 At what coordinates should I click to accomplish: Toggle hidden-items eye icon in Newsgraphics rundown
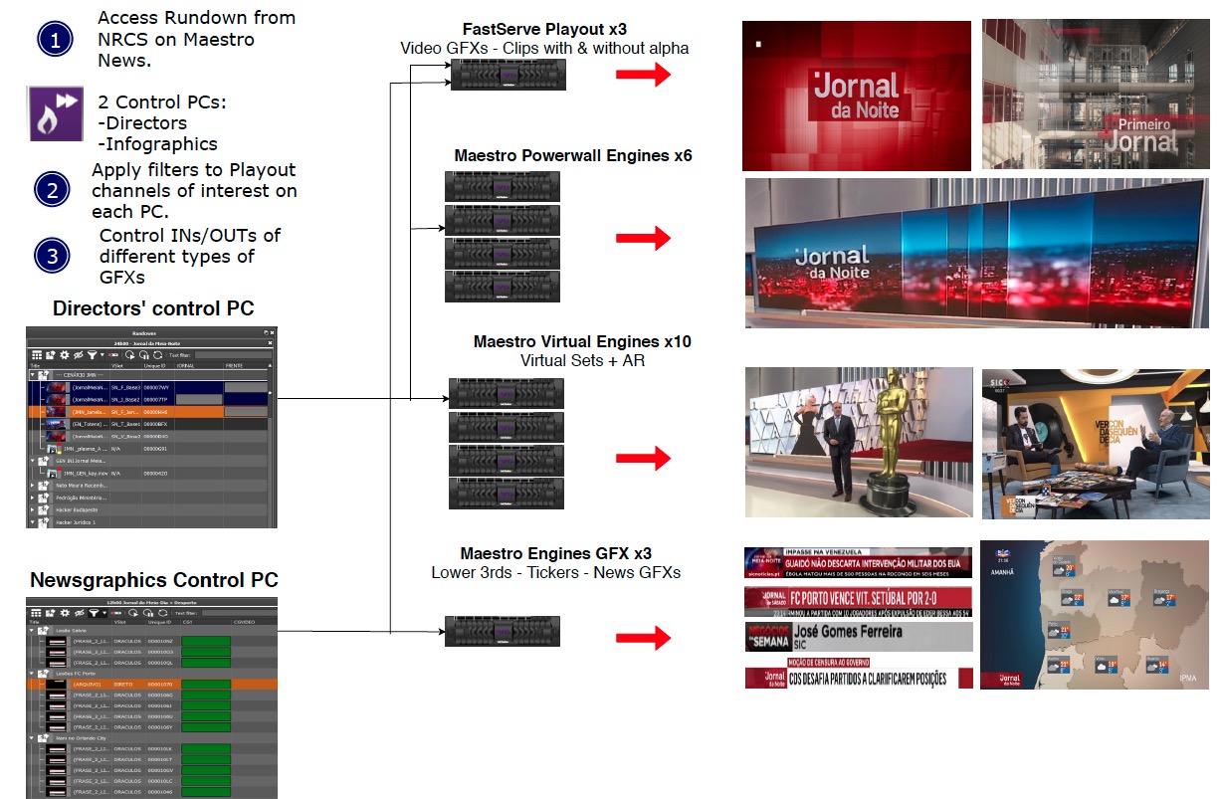(x=80, y=613)
